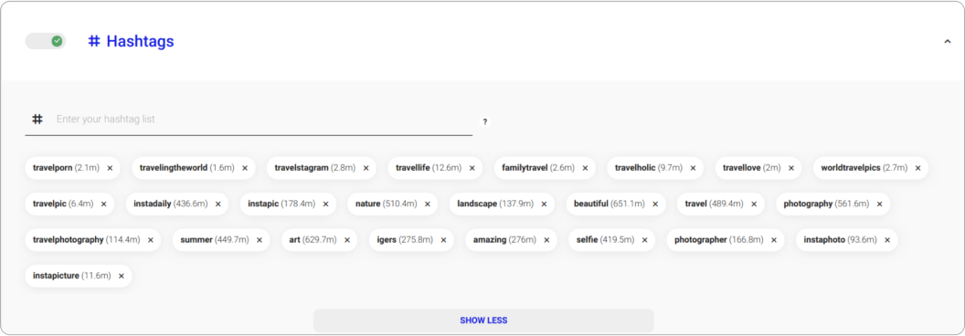
Task: Select the amazing tag label
Action: [x=490, y=240]
